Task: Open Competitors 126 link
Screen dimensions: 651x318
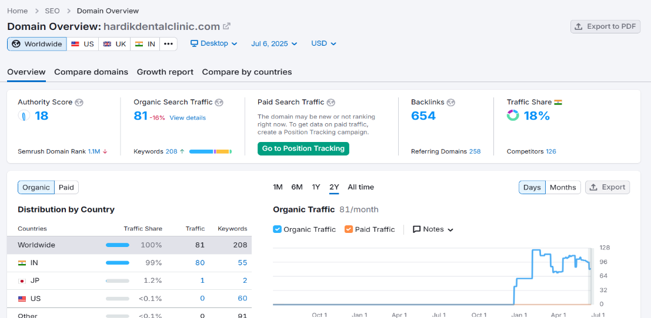Action: pyautogui.click(x=551, y=151)
